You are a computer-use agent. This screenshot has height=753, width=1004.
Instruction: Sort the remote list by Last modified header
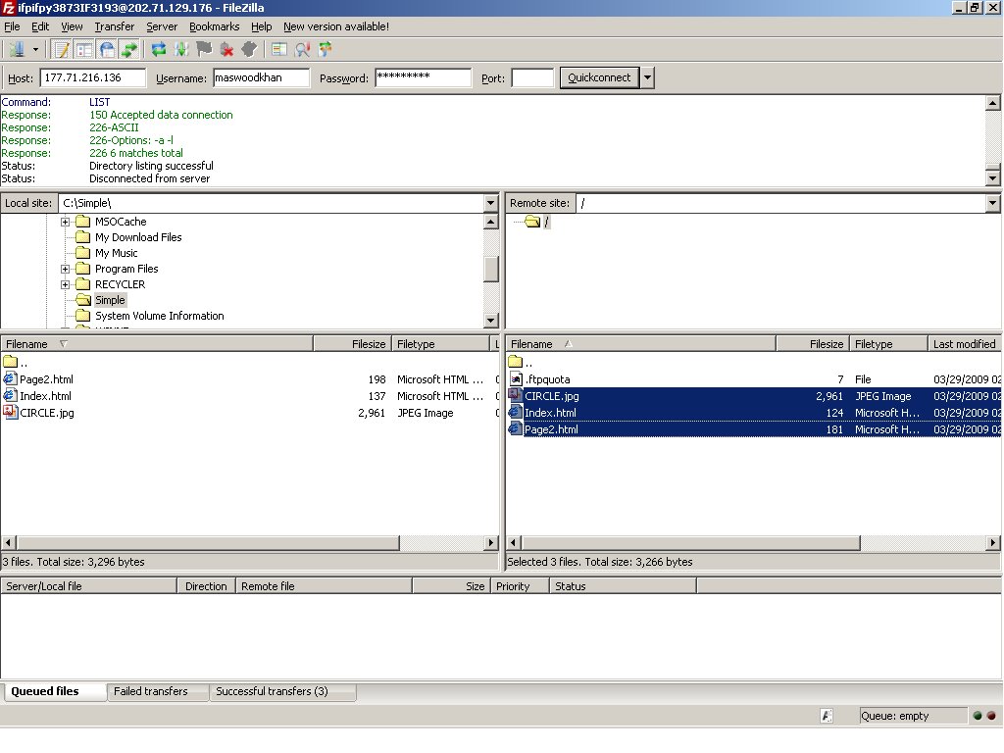pyautogui.click(x=965, y=344)
